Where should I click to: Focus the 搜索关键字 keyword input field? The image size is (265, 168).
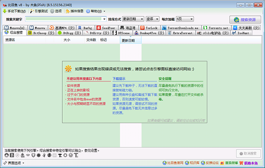pyautogui.click(x=64, y=19)
